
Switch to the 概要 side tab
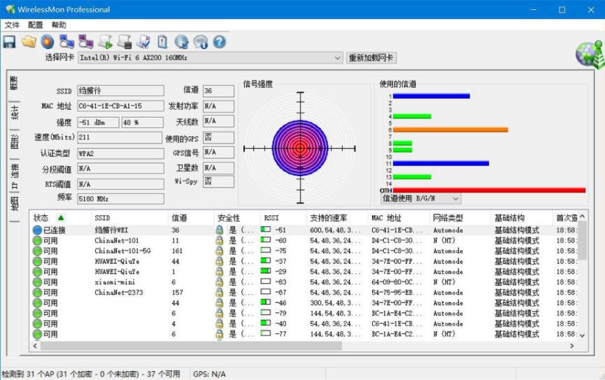point(14,84)
